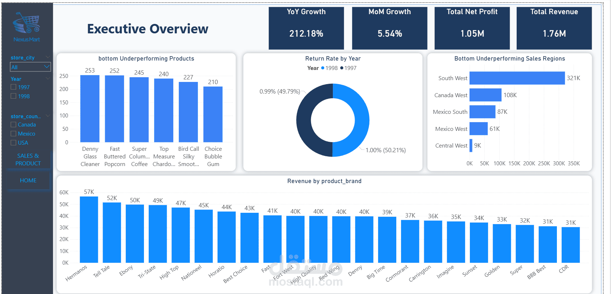The height and width of the screenshot is (294, 612).
Task: Click the Super Columbian Coffee bar
Action: tap(139, 109)
